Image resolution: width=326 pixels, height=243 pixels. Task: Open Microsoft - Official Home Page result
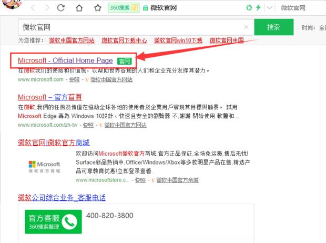(x=65, y=60)
